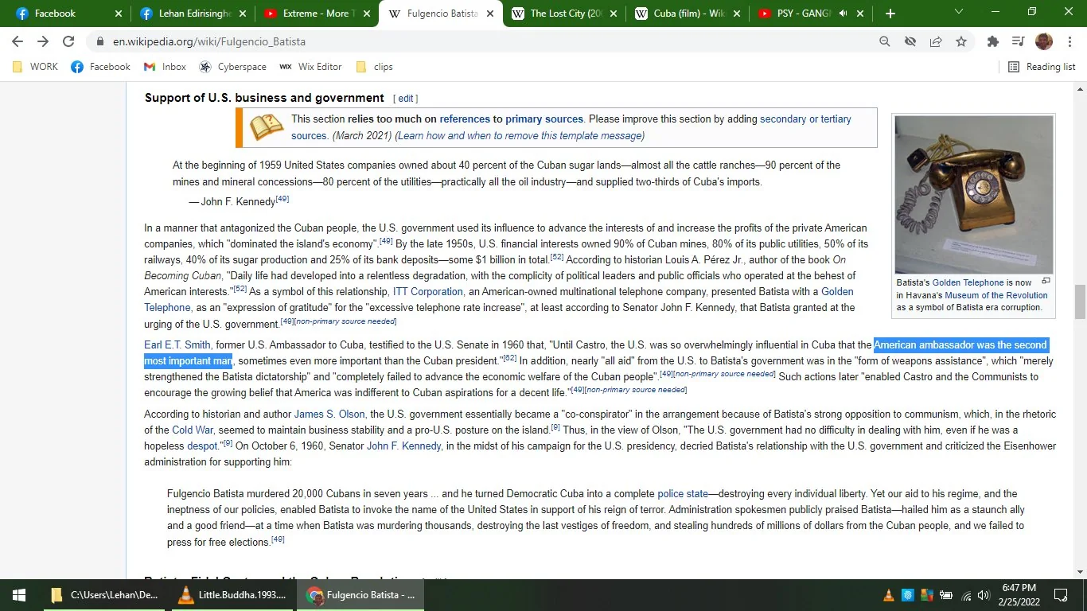Click the VLC cone icon in system tray

(889, 595)
